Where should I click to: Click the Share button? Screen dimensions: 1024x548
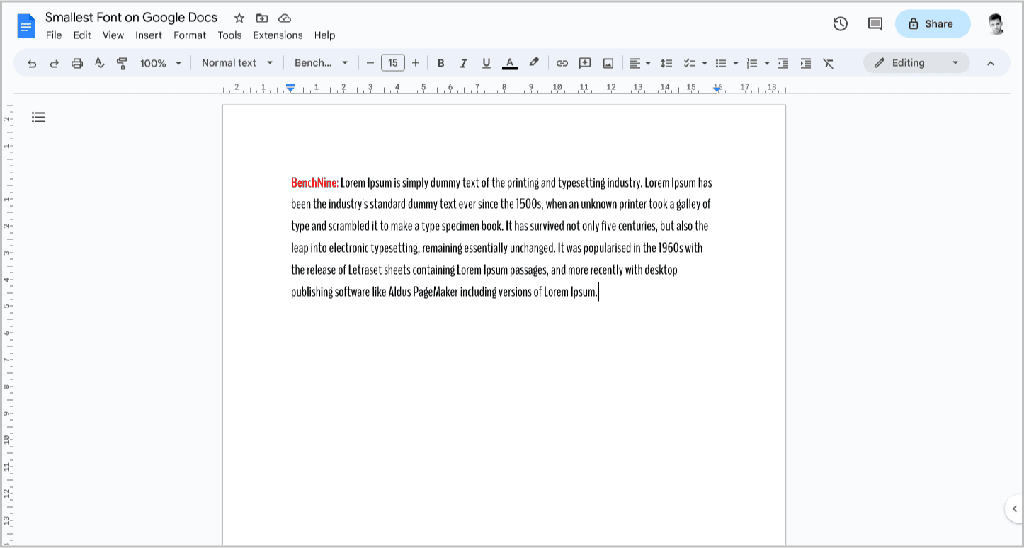[933, 23]
